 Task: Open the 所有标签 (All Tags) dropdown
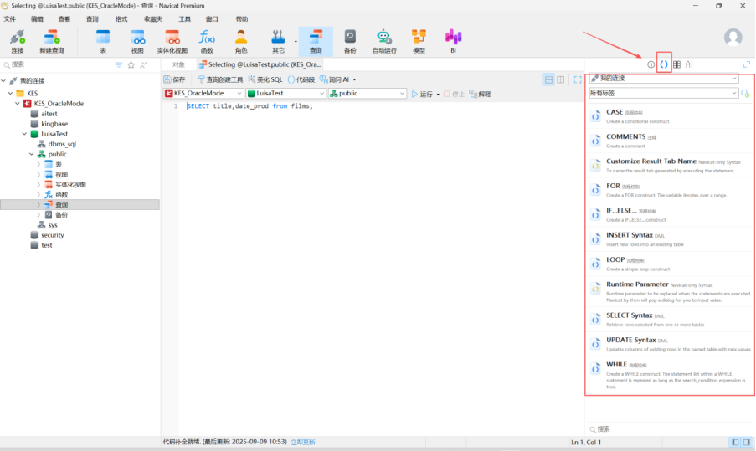click(x=662, y=93)
